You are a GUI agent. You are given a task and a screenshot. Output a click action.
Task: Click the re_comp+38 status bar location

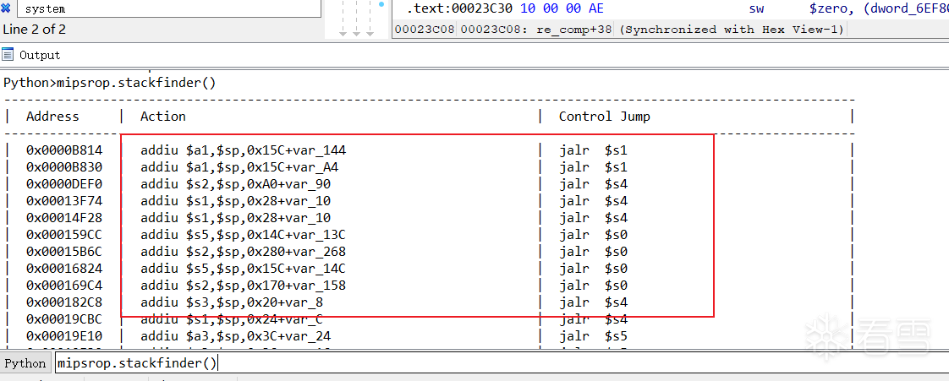coord(575,29)
